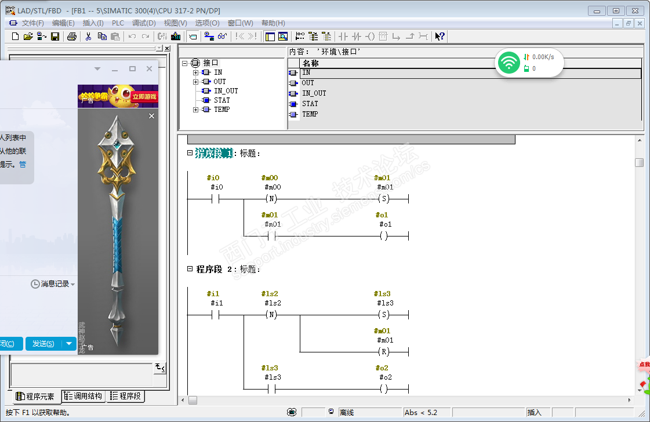Click the previous error icon
650x422 pixels.
coord(239,37)
